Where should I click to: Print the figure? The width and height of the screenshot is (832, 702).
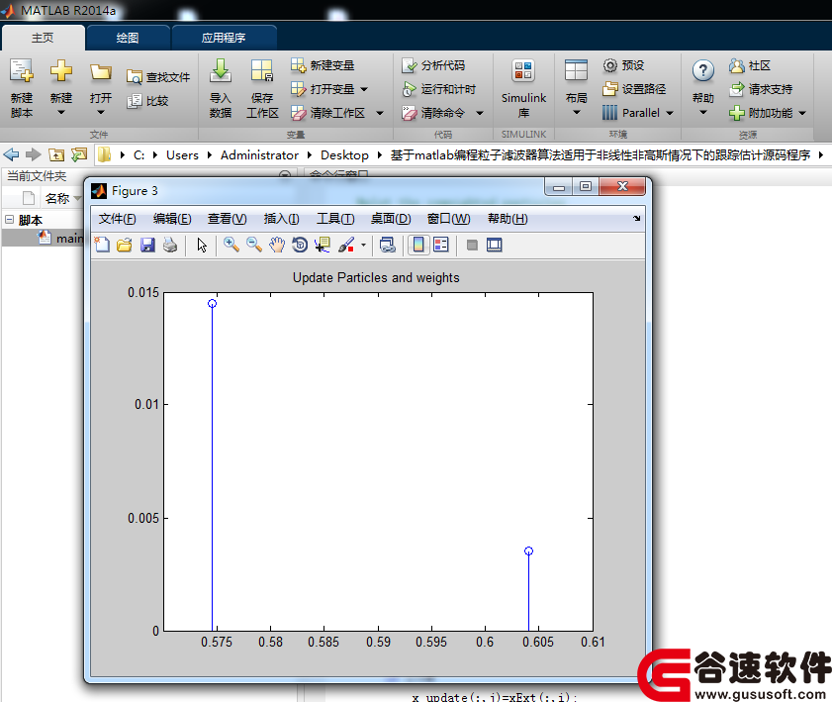pos(170,245)
